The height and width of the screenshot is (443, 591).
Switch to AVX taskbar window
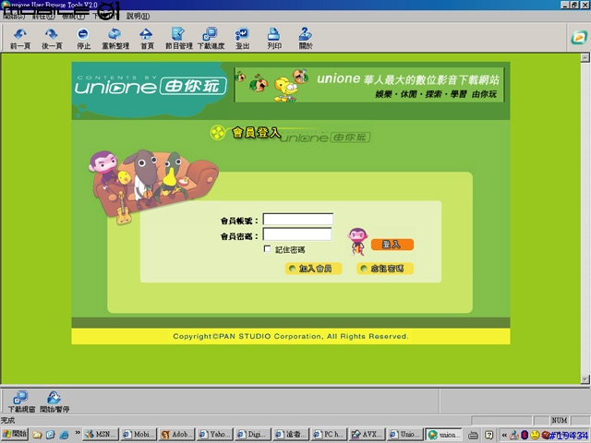(x=367, y=435)
